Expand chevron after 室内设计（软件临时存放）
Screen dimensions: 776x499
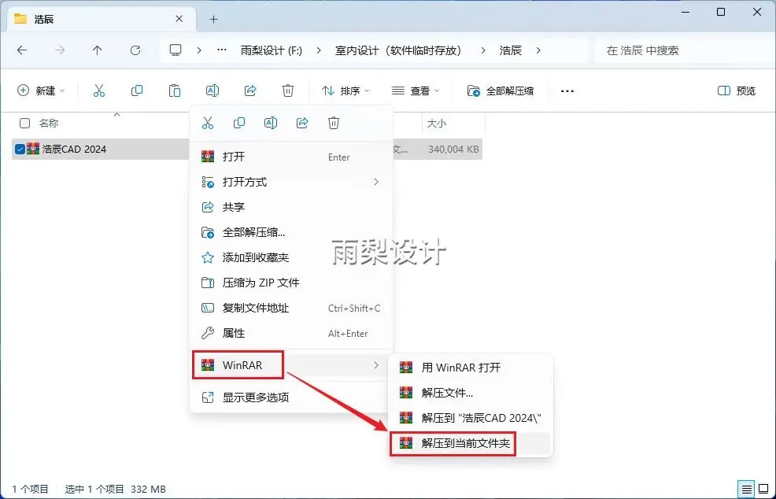pos(483,50)
